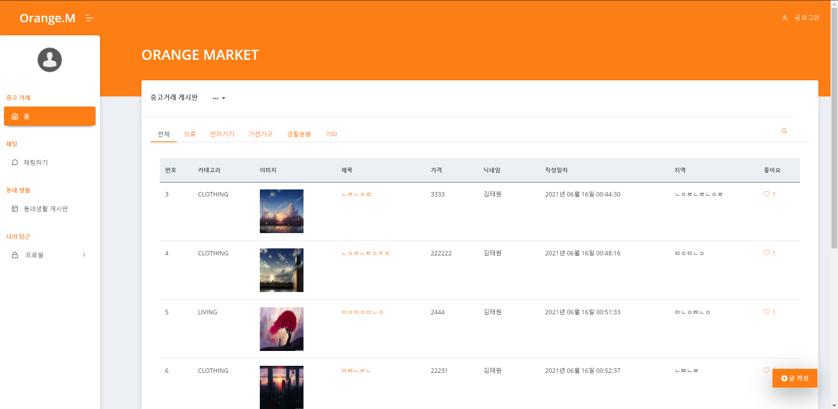Viewport: 838px width, 409px height.
Task: Switch to the 전체 tab
Action: click(x=164, y=134)
